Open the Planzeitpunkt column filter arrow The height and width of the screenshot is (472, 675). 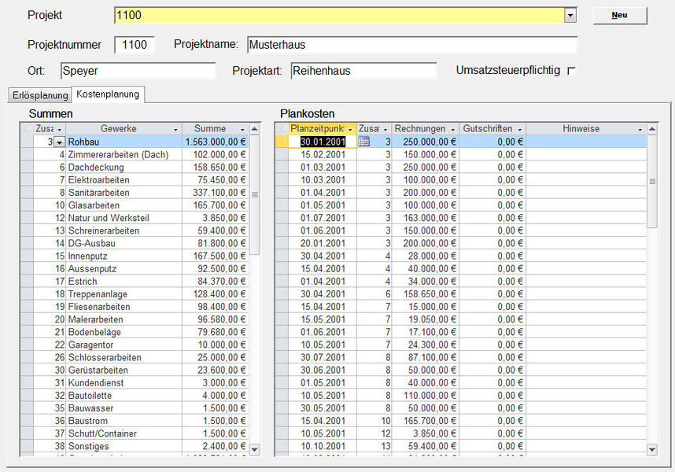coord(350,129)
